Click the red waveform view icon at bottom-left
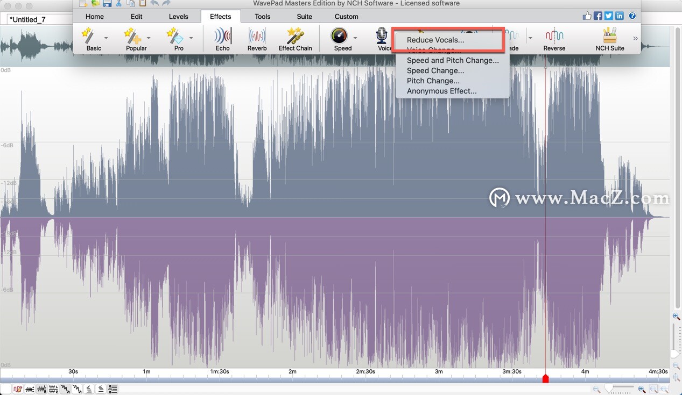Screen dimensions: 682x395 [18, 389]
